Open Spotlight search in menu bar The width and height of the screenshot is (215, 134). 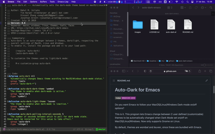[x=187, y=2]
